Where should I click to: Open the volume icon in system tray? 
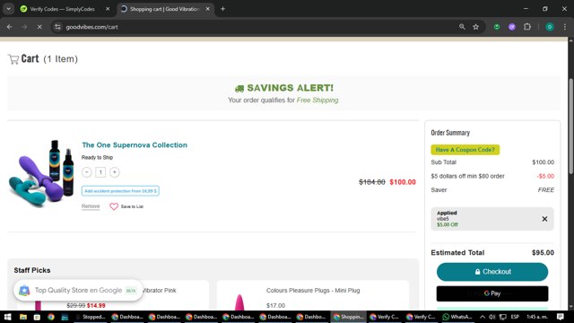492,317
